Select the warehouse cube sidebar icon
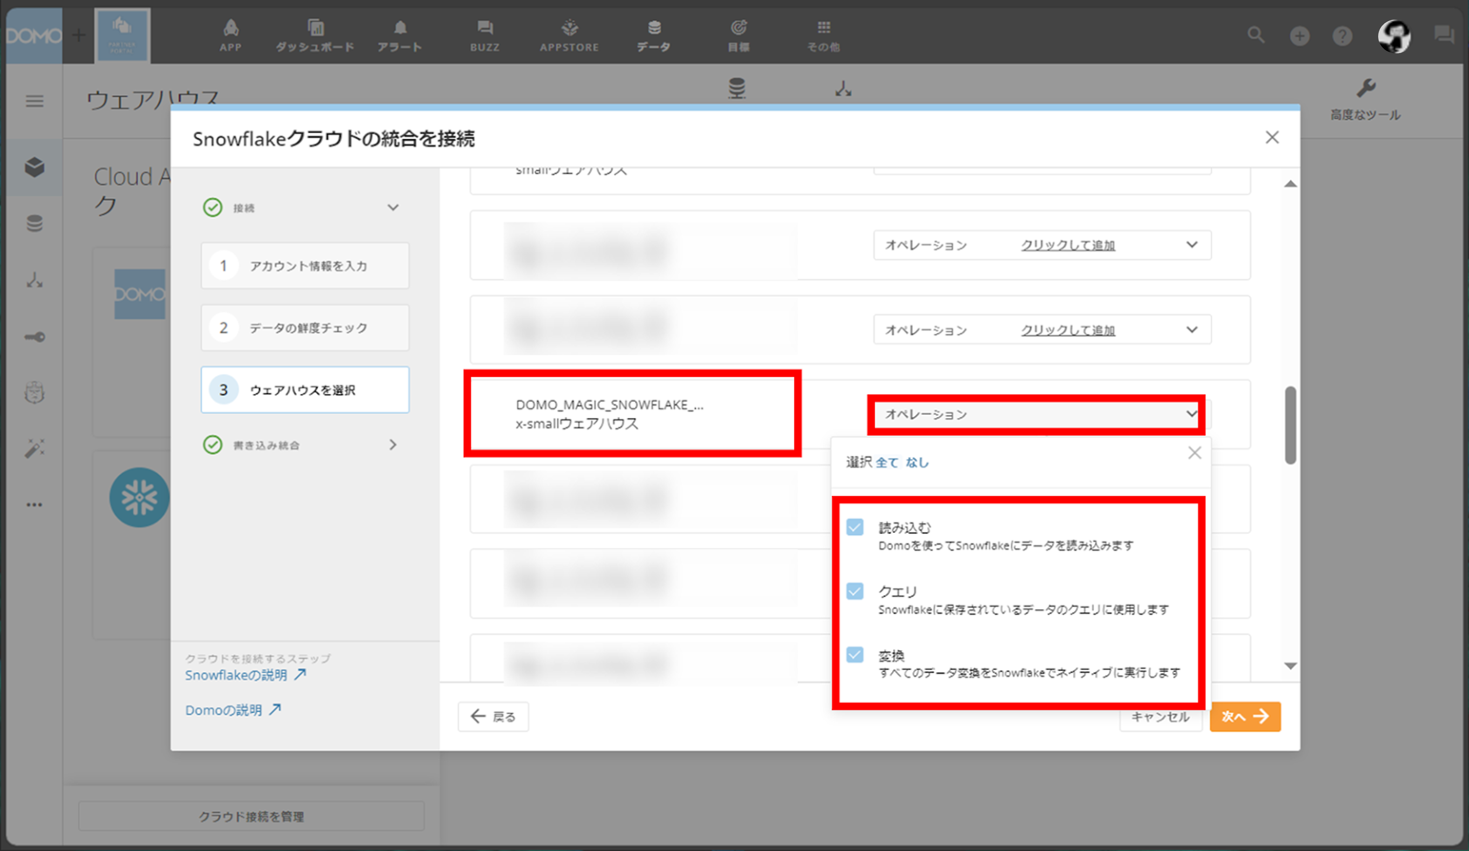This screenshot has width=1469, height=851. pos(34,167)
